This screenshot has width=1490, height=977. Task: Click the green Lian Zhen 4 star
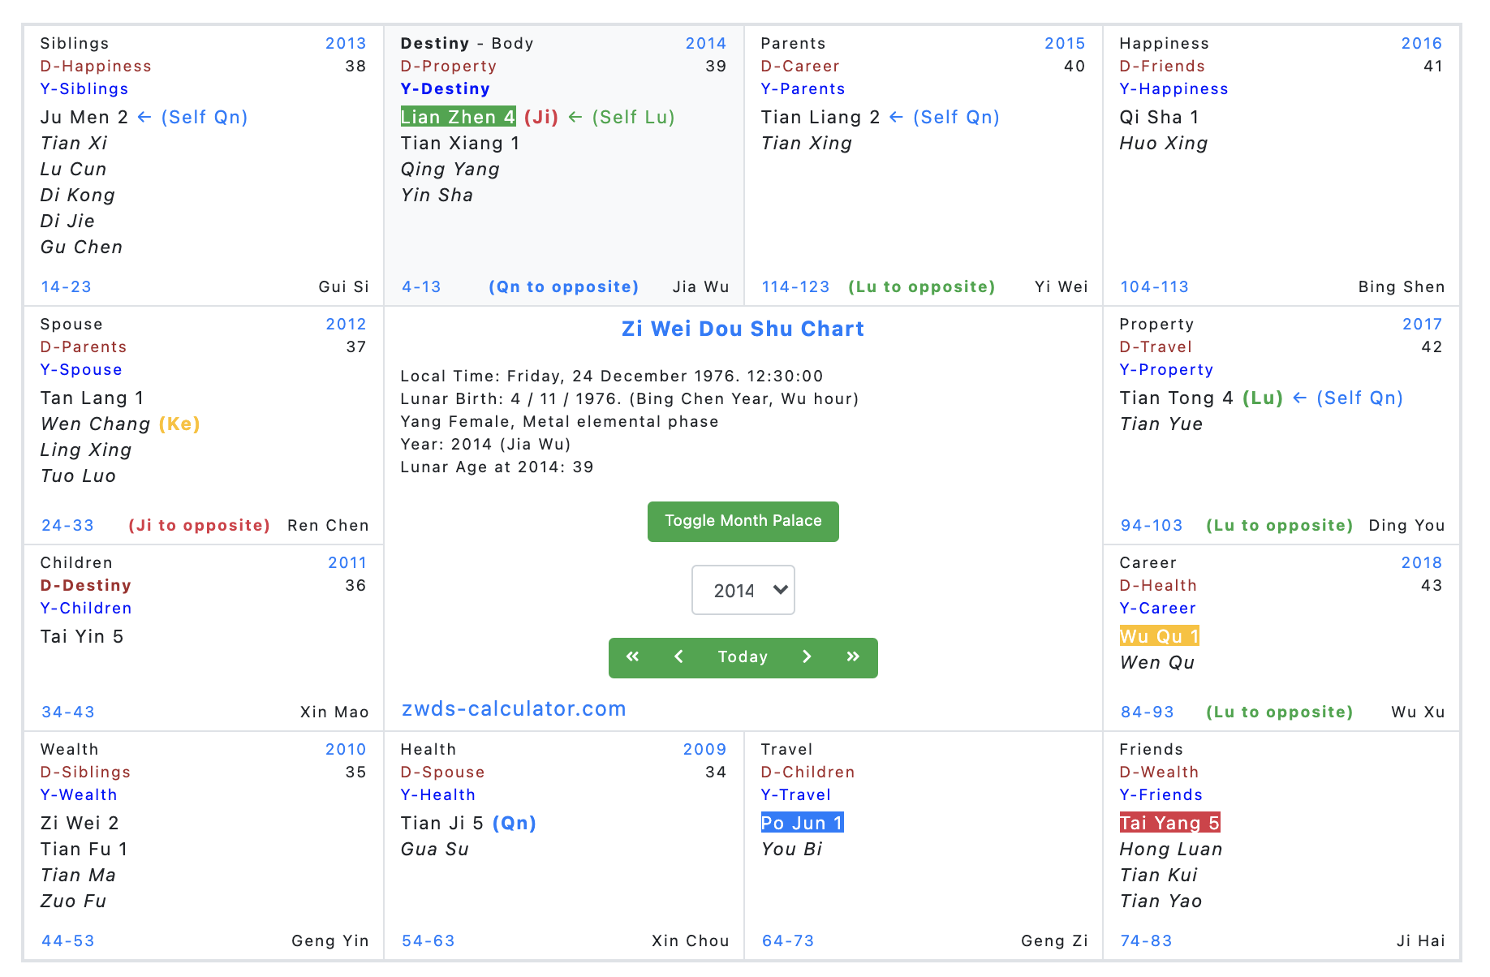tap(458, 117)
